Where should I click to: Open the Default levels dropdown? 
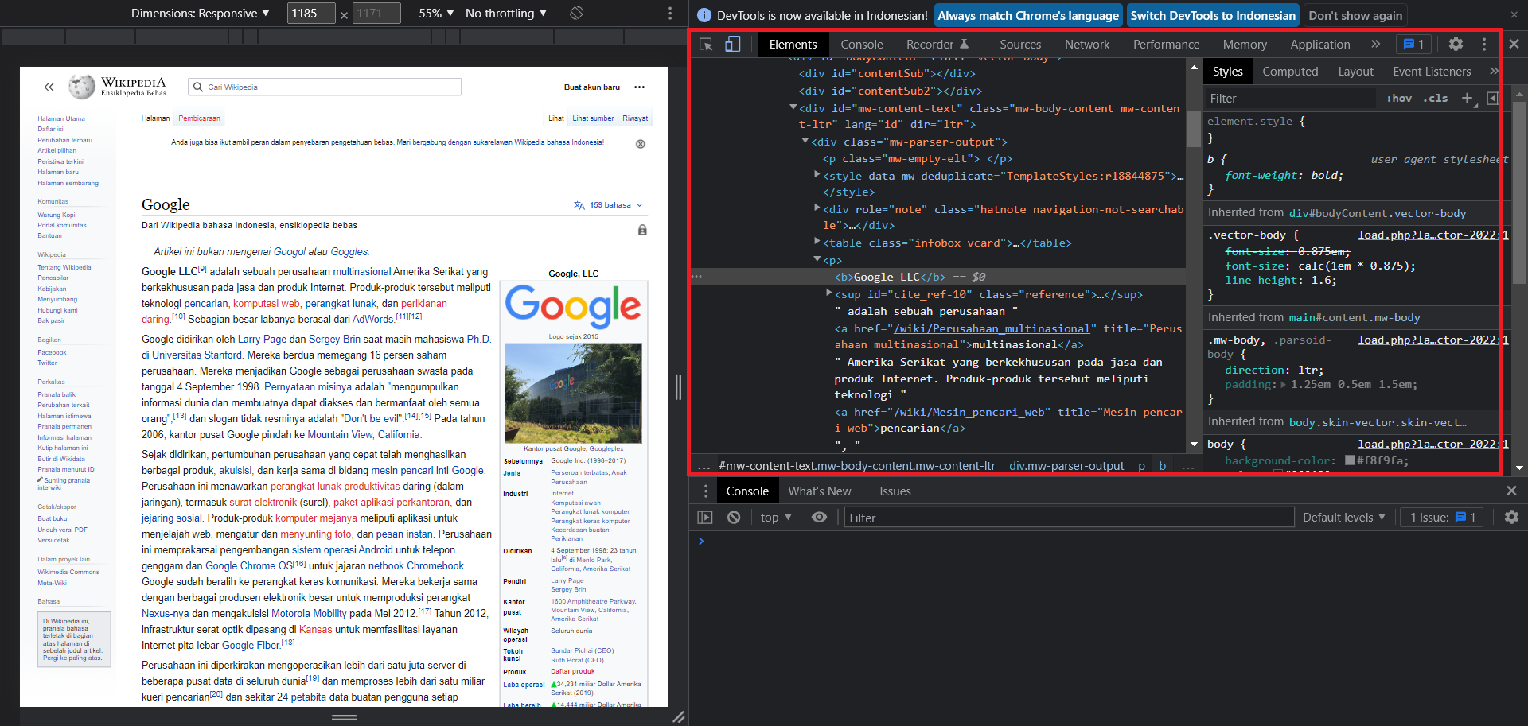pos(1344,518)
